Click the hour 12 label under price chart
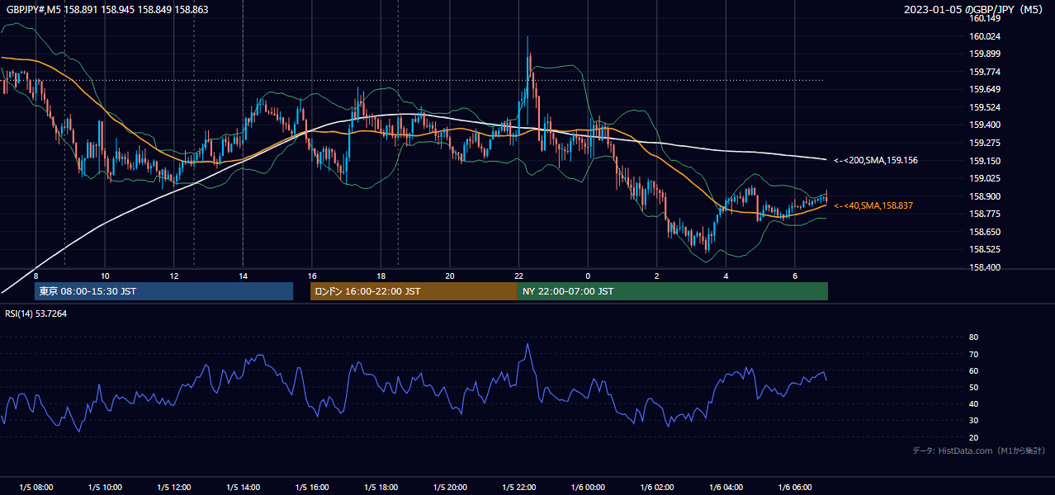The height and width of the screenshot is (495, 1055). (x=174, y=276)
